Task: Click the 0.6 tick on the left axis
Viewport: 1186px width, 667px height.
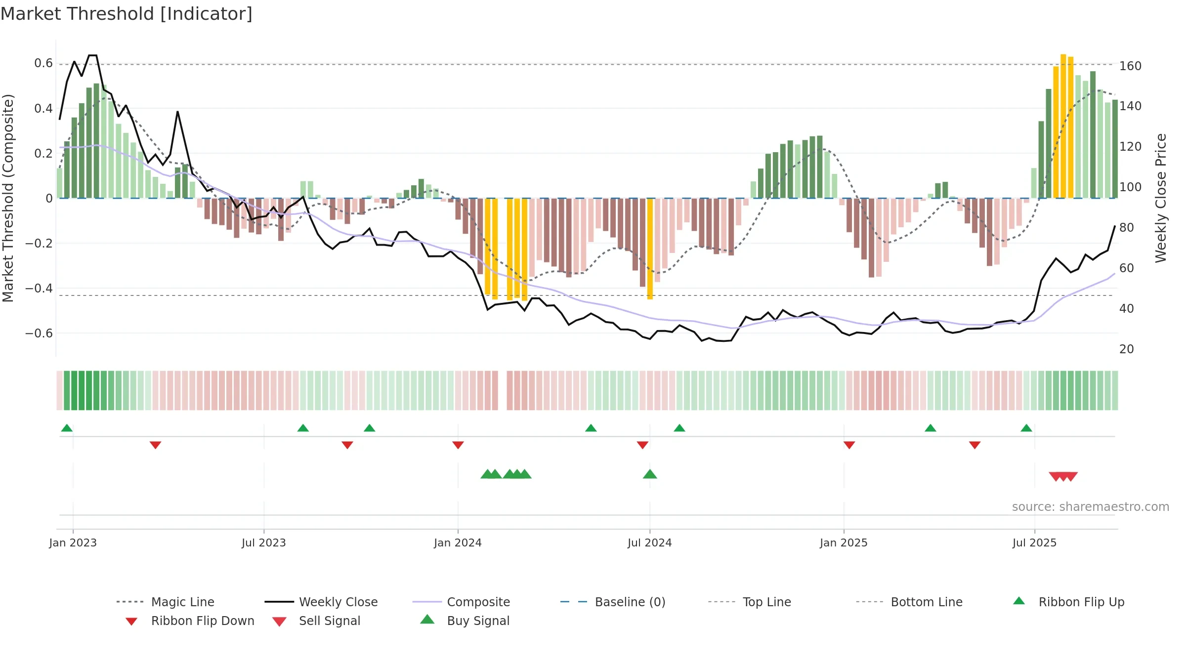Action: click(43, 63)
